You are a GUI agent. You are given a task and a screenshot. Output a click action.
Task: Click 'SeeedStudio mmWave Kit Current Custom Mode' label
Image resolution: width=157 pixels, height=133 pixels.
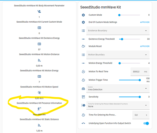click(x=39, y=22)
